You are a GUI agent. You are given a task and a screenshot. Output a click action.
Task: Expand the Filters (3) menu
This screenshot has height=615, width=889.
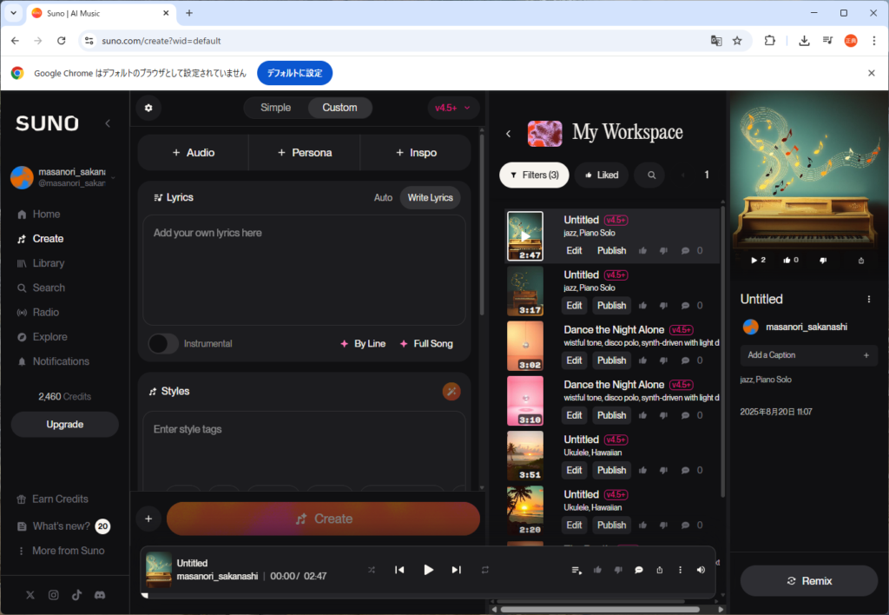[x=534, y=175]
